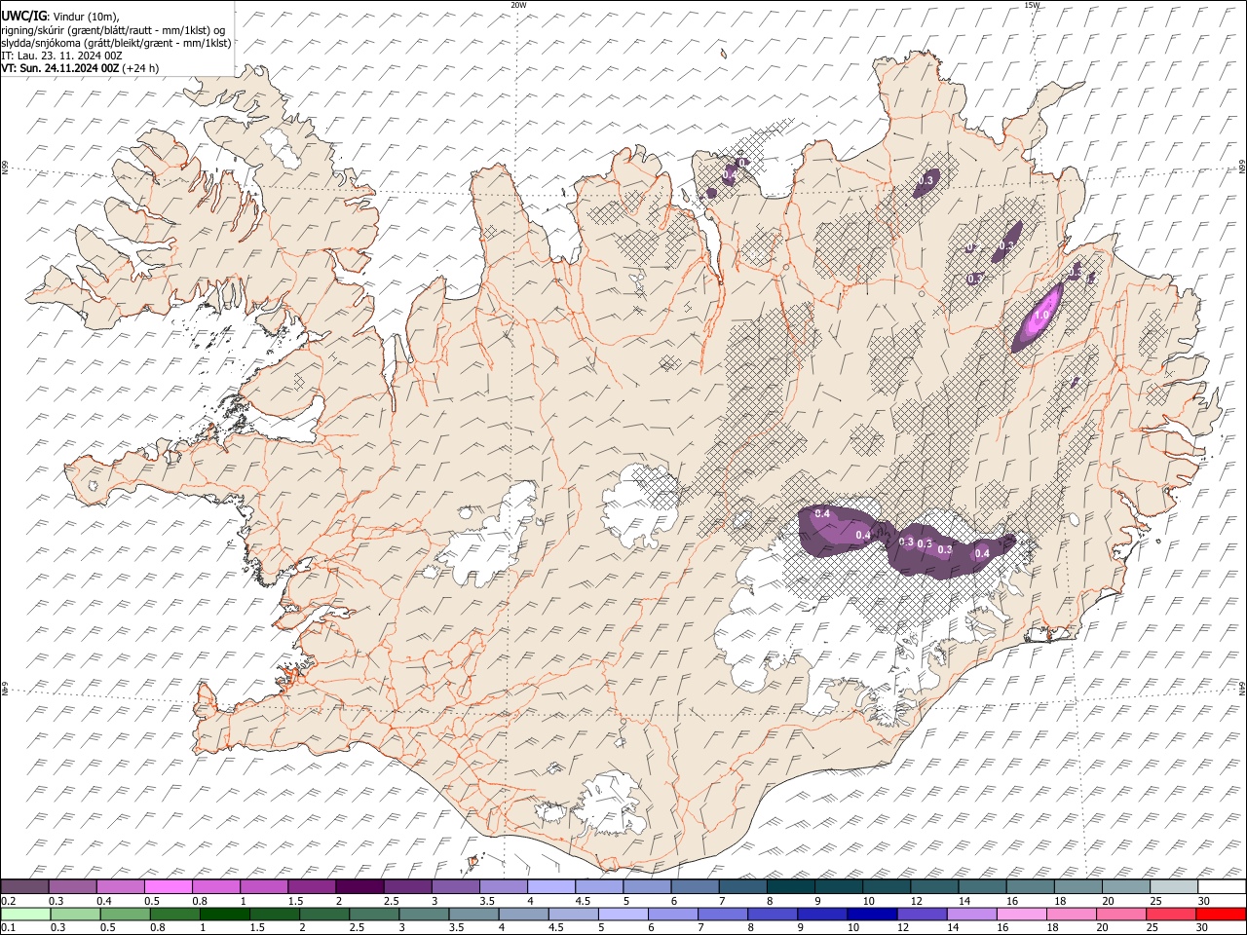The image size is (1247, 935).
Task: Click the dark teal 8–9 snow legend swatch
Action: pyautogui.click(x=791, y=887)
